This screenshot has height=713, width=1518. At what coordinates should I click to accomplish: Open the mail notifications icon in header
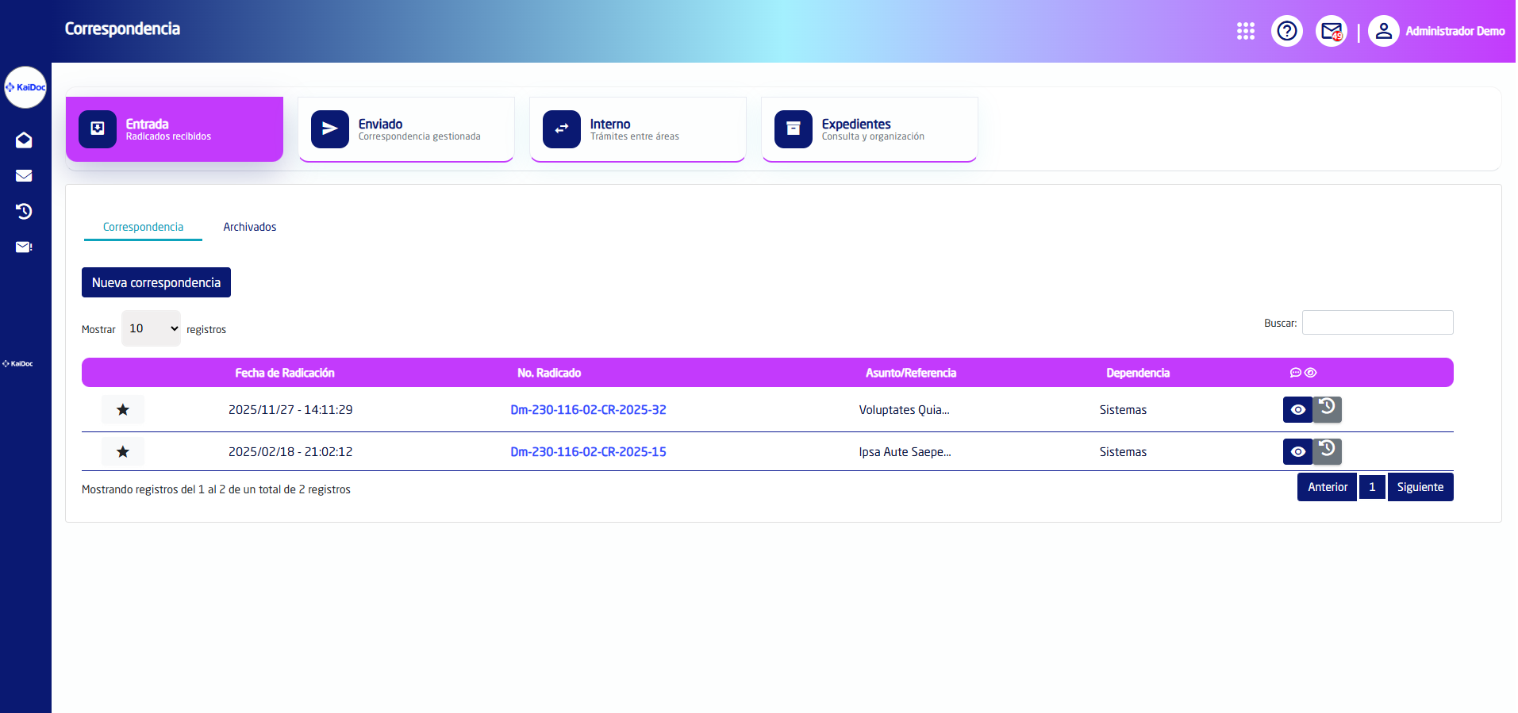pos(1331,31)
